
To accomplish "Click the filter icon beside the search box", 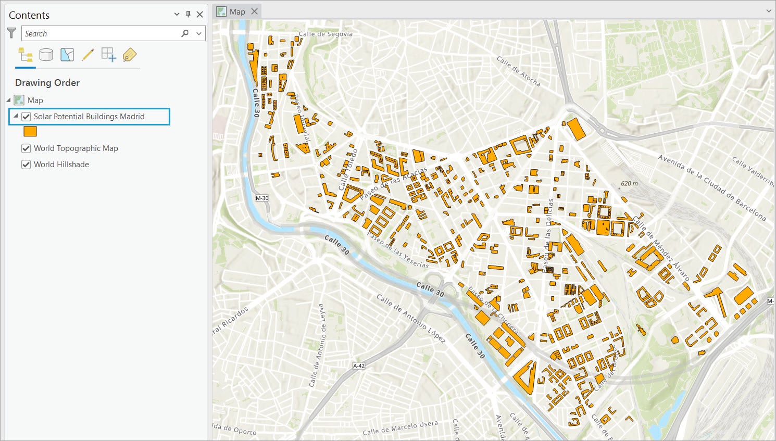I will [11, 33].
